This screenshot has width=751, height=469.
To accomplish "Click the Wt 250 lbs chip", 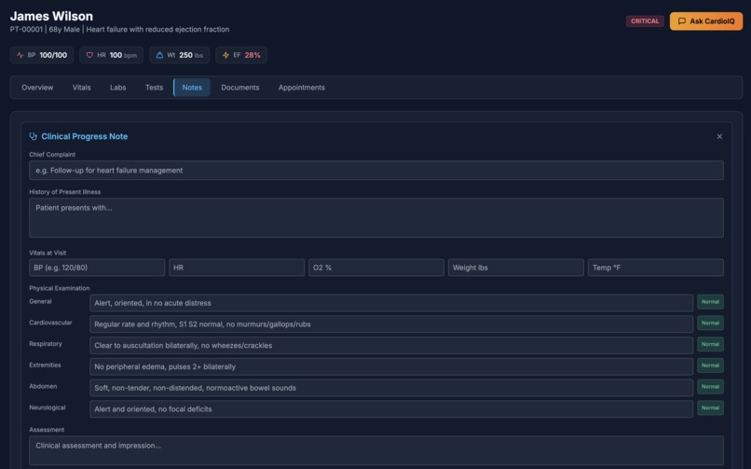I will 180,55.
